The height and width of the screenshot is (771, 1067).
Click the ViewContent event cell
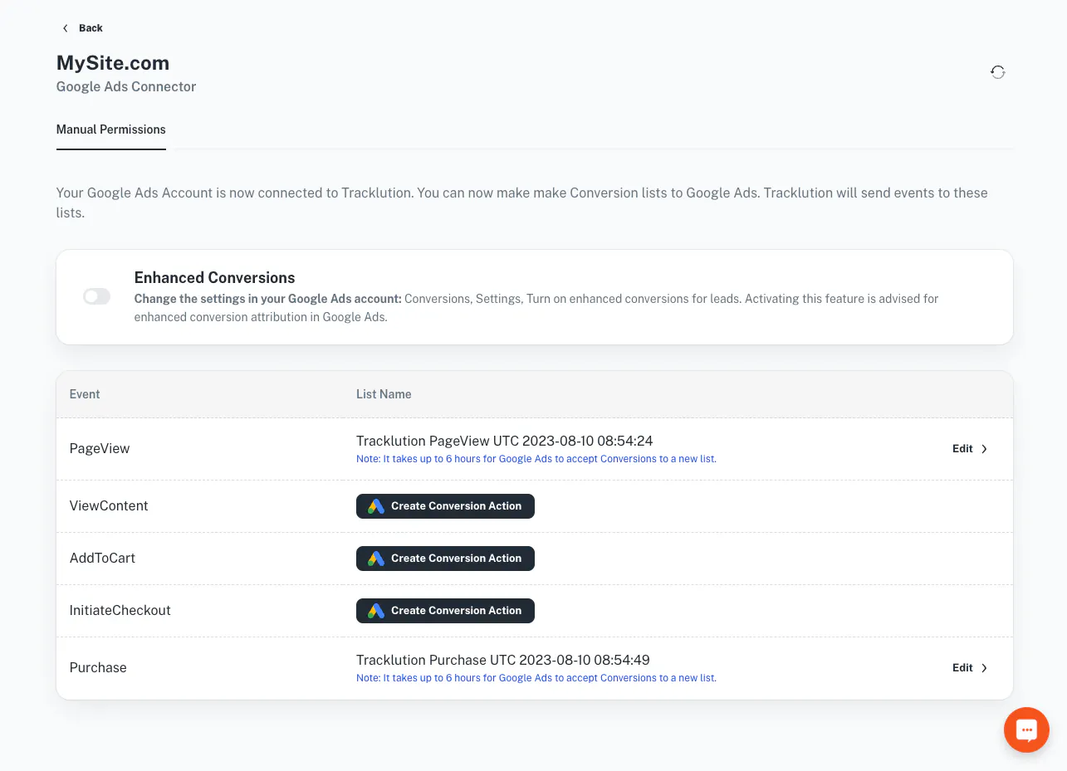click(x=109, y=506)
